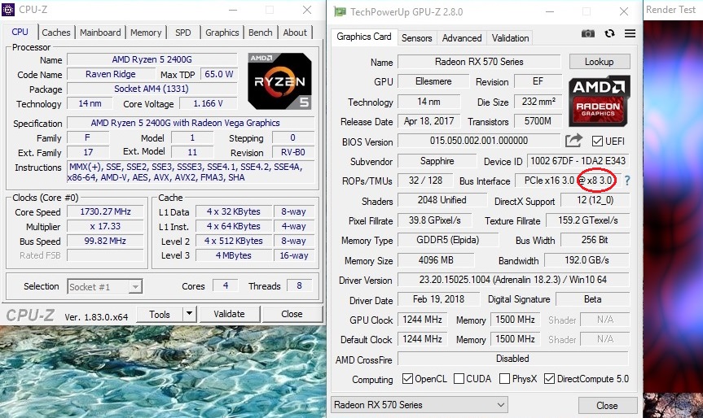Image resolution: width=703 pixels, height=418 pixels.
Task: Open the SPD tab
Action: tap(183, 33)
